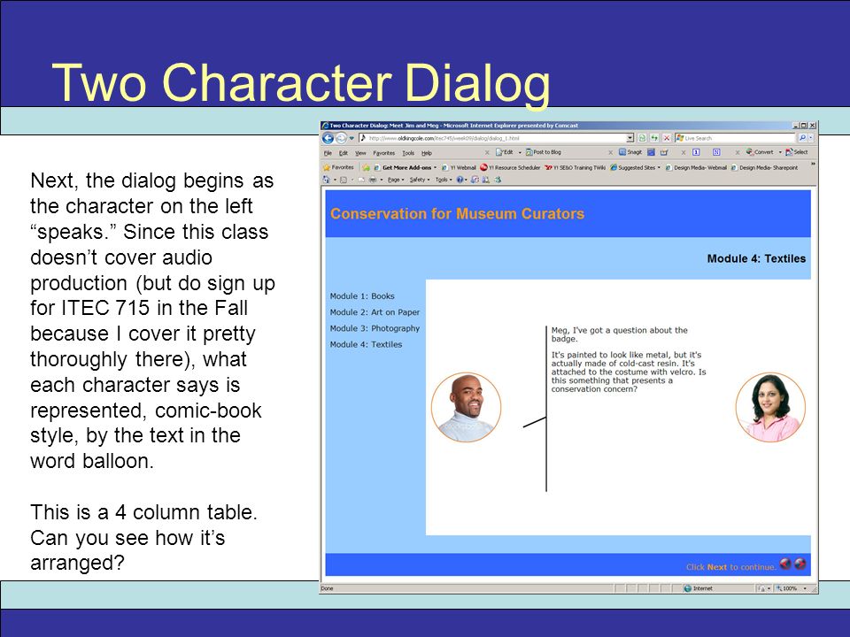Open the Favorites menu

[383, 153]
